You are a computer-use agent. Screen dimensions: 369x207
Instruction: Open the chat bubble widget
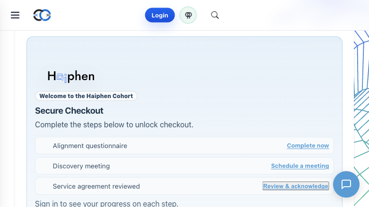point(346,184)
